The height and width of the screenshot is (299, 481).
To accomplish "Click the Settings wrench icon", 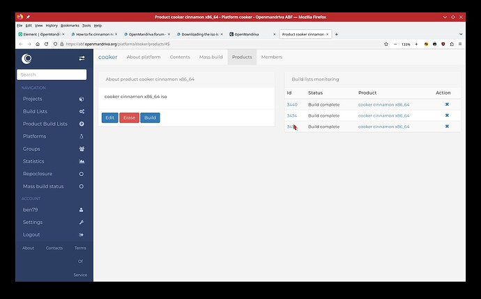I will 82,223.
